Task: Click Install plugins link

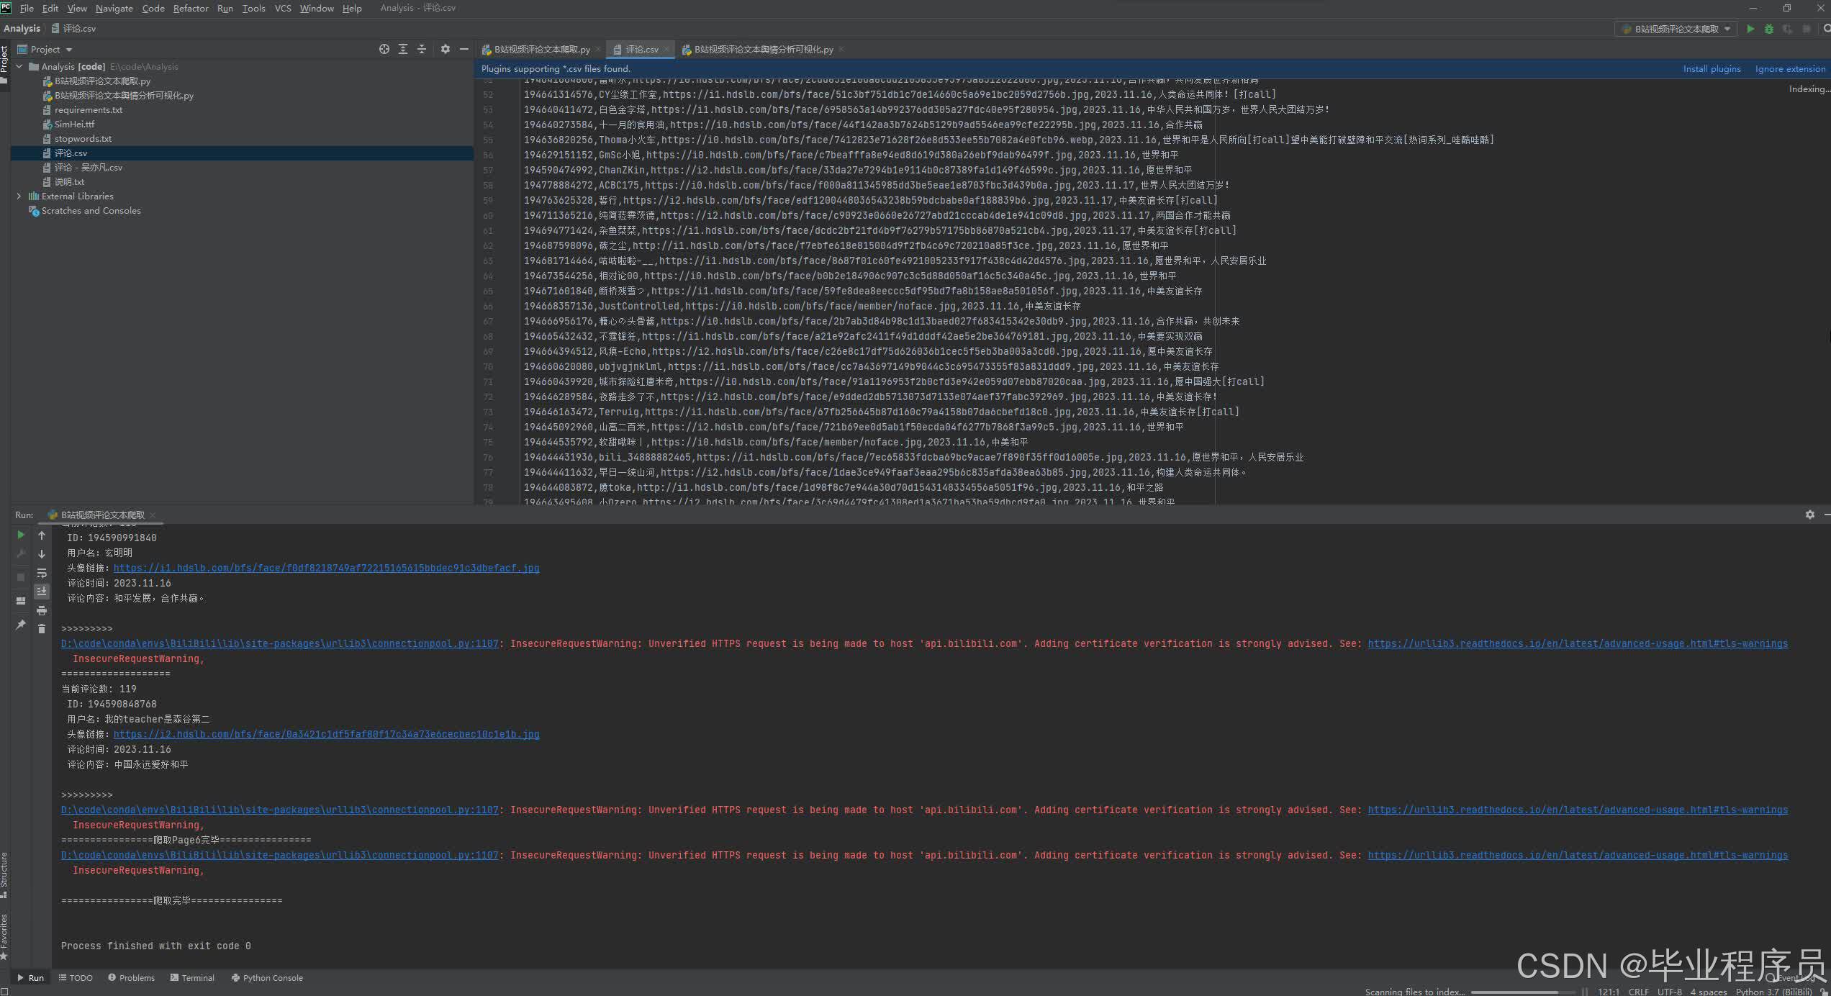Action: 1712,69
